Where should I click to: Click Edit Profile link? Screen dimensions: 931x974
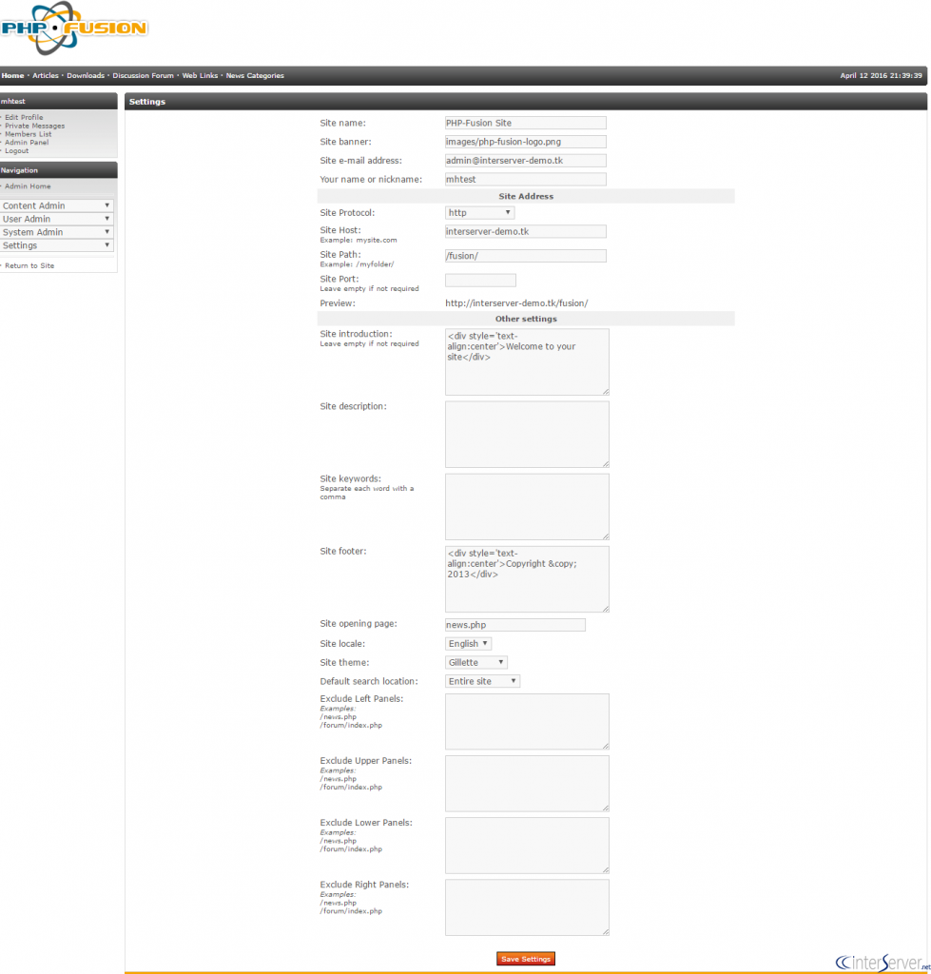tap(24, 117)
